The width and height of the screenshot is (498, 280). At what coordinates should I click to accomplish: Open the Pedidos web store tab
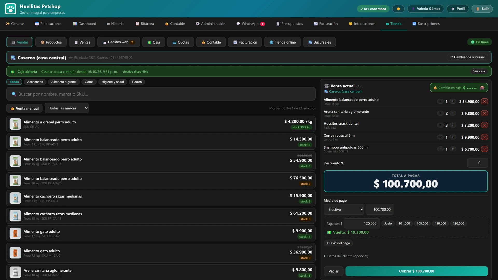pyautogui.click(x=119, y=42)
